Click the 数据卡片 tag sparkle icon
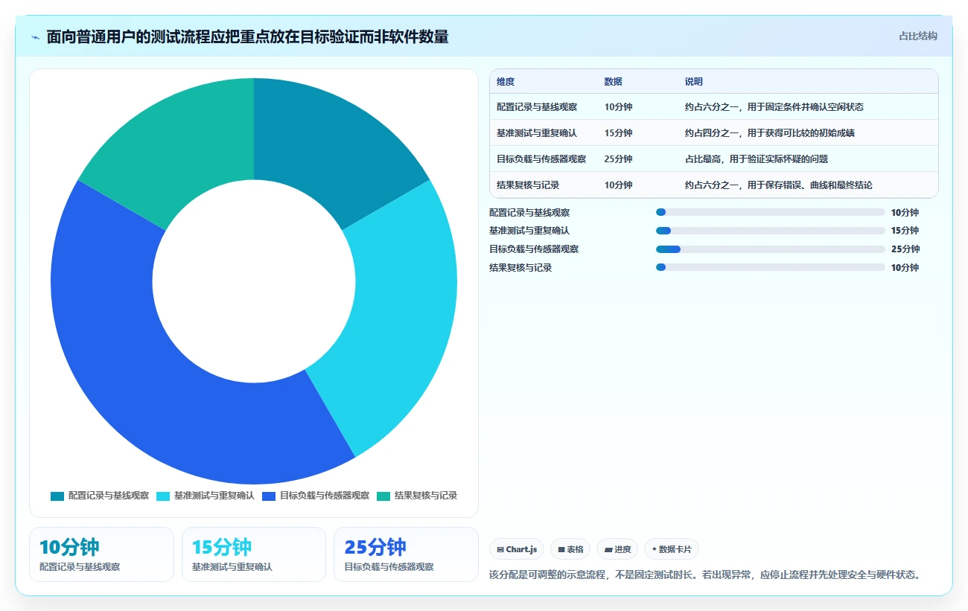968x611 pixels. 655,549
